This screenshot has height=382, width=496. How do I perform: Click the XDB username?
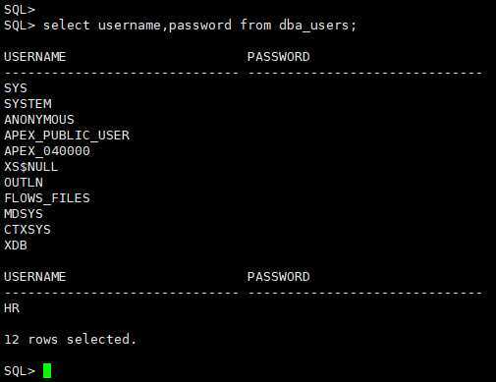[16, 246]
